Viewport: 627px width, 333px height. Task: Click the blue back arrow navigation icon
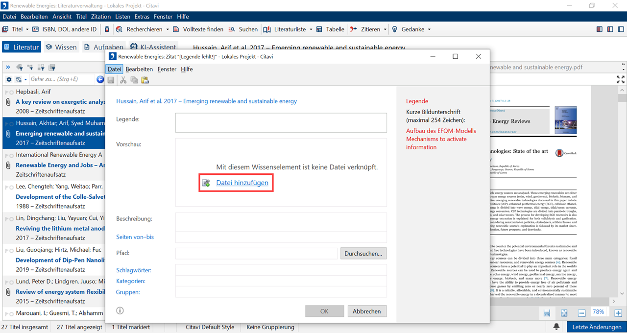[x=100, y=79]
